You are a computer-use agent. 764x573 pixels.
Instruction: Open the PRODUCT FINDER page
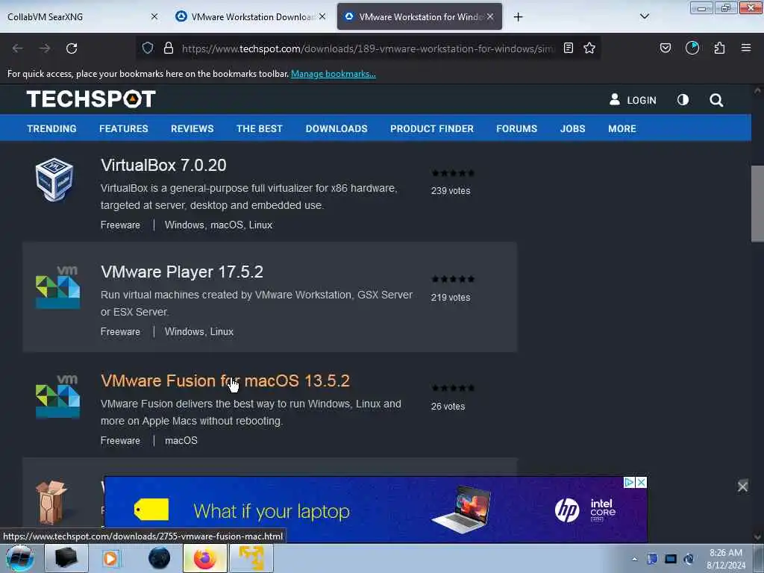(432, 128)
